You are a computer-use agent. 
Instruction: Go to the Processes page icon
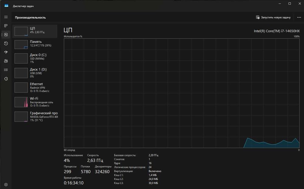6,26
